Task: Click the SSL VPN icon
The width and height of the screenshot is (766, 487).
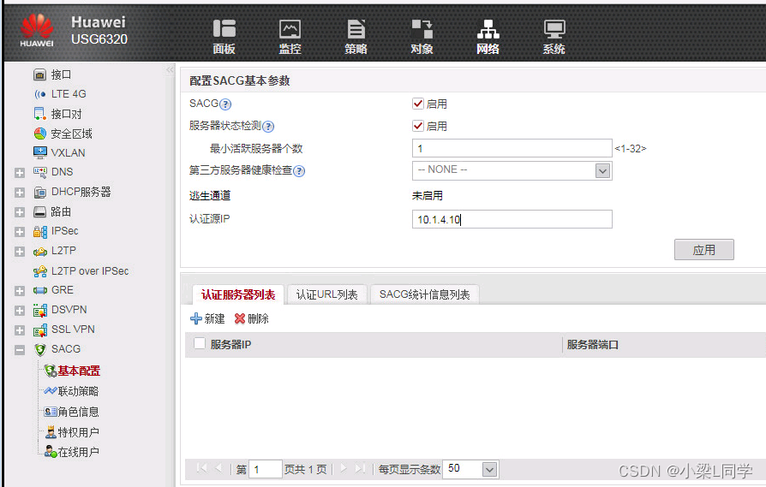Action: tap(39, 330)
